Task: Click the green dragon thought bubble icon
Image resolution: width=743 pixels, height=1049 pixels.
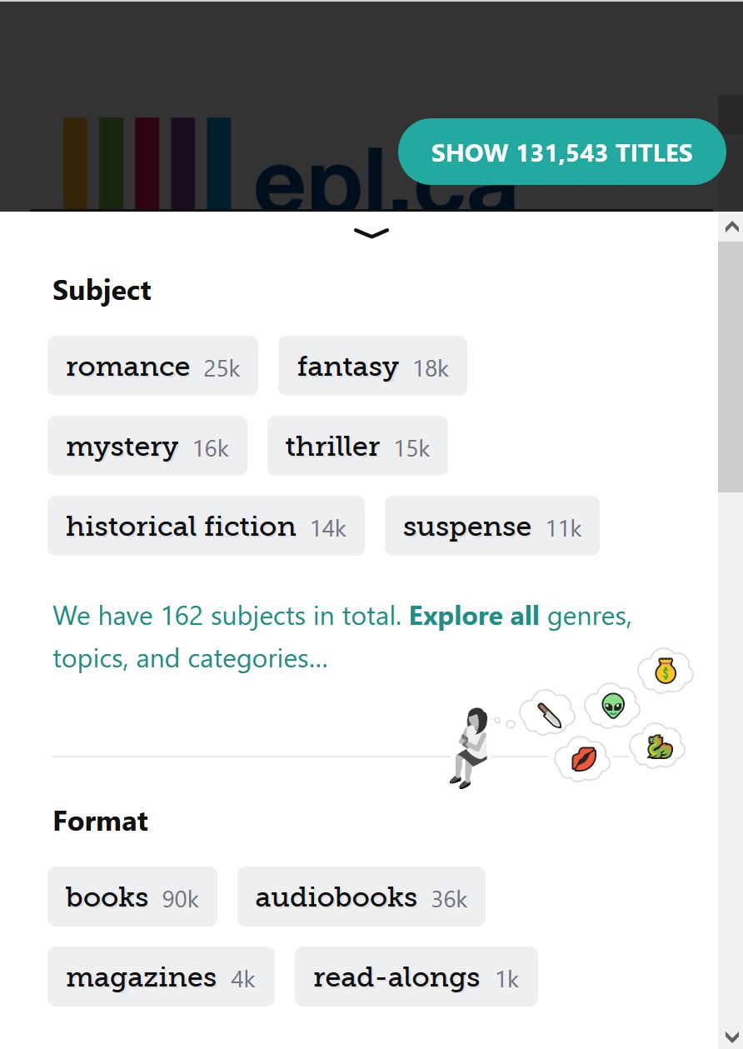Action: point(658,746)
